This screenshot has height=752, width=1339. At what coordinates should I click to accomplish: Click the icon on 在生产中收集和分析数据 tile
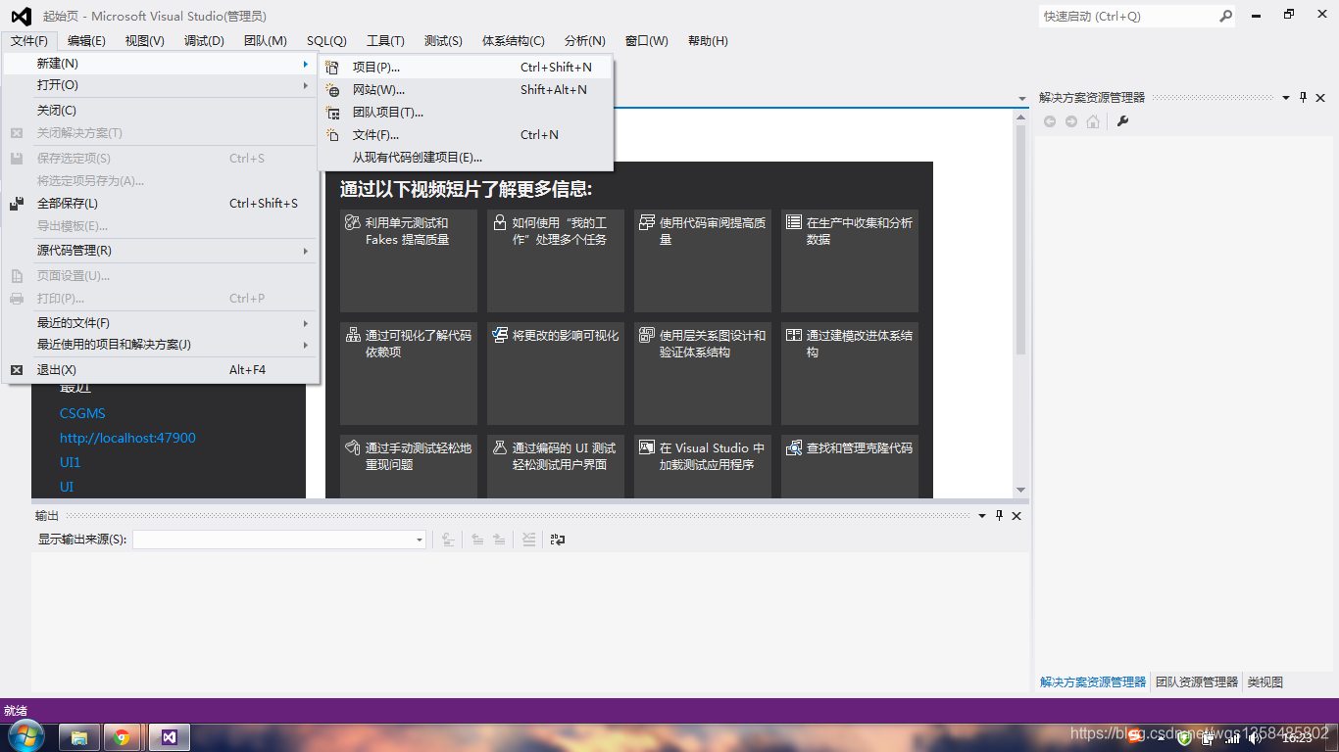click(x=794, y=223)
